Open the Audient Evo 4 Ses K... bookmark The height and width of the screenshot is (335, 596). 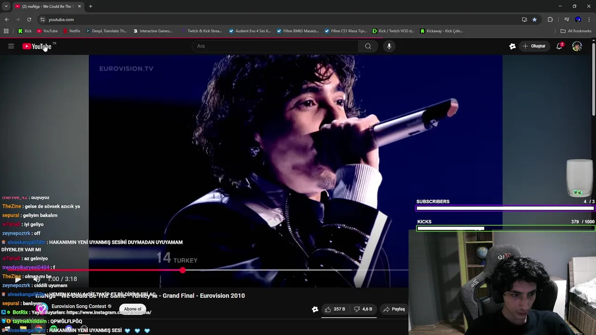[x=250, y=31]
